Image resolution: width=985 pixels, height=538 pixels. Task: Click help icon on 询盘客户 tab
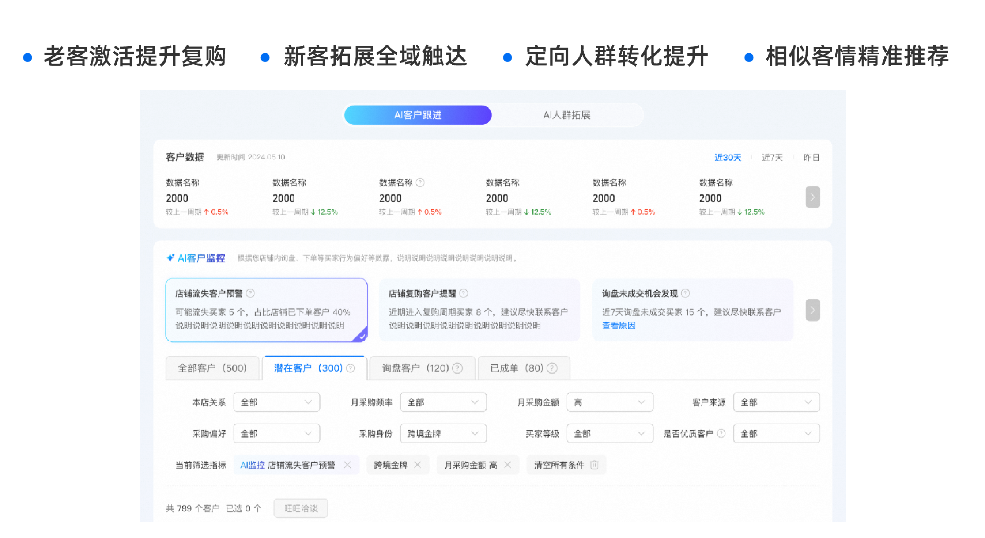coord(457,368)
